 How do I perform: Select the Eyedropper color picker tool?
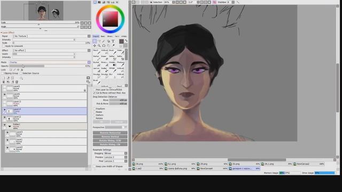coord(113,46)
